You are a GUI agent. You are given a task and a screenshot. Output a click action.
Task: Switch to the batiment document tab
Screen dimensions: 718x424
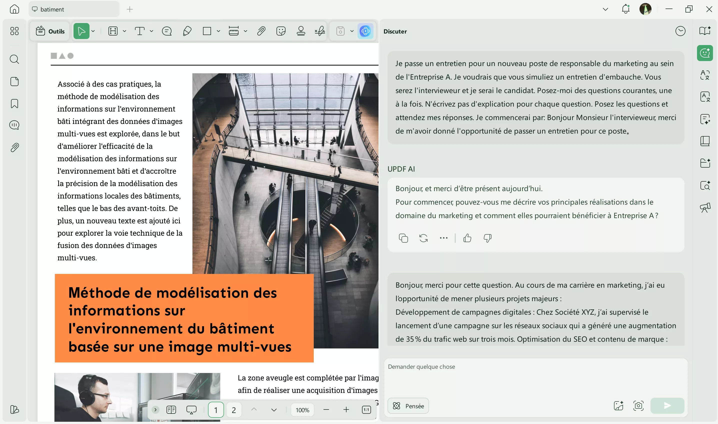[x=74, y=9]
